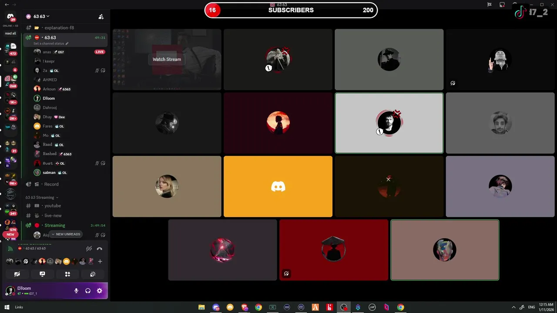Screen dimensions: 557x313
Task: Open server with 9K+ badge
Action: 10,178
